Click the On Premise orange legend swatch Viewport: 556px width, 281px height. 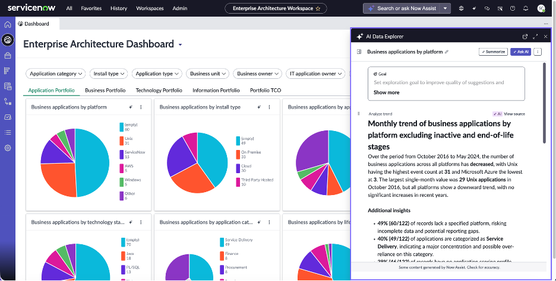pos(238,154)
